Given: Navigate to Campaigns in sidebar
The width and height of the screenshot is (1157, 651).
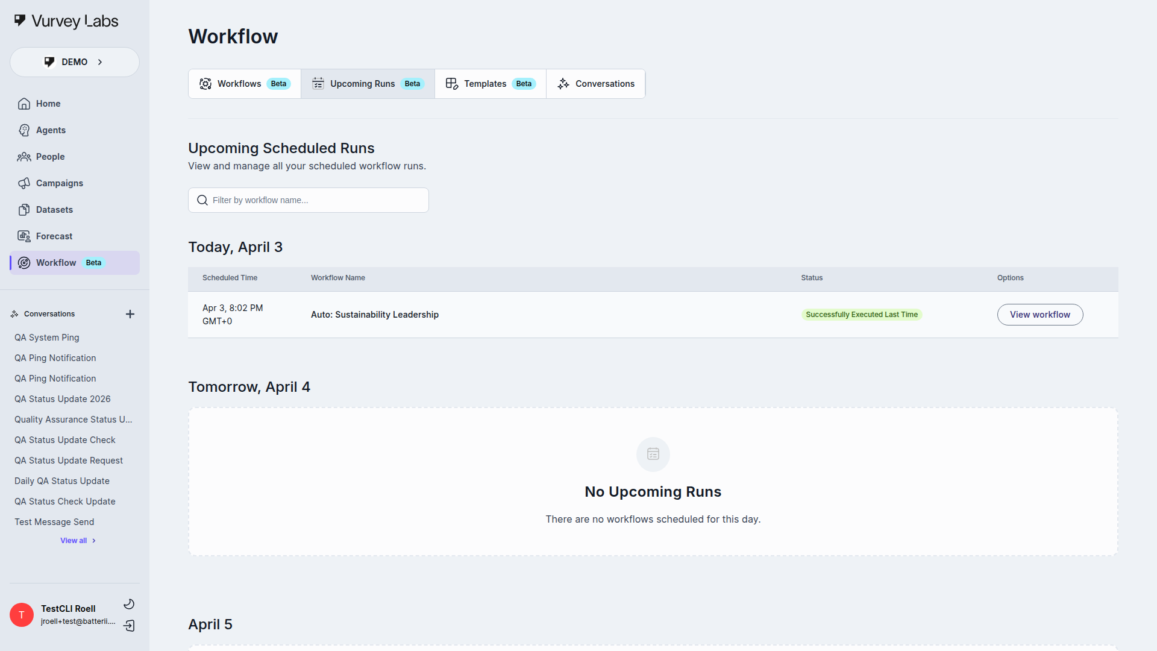Looking at the screenshot, I should click(59, 183).
